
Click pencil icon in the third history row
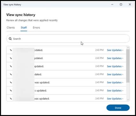coord(11,66)
